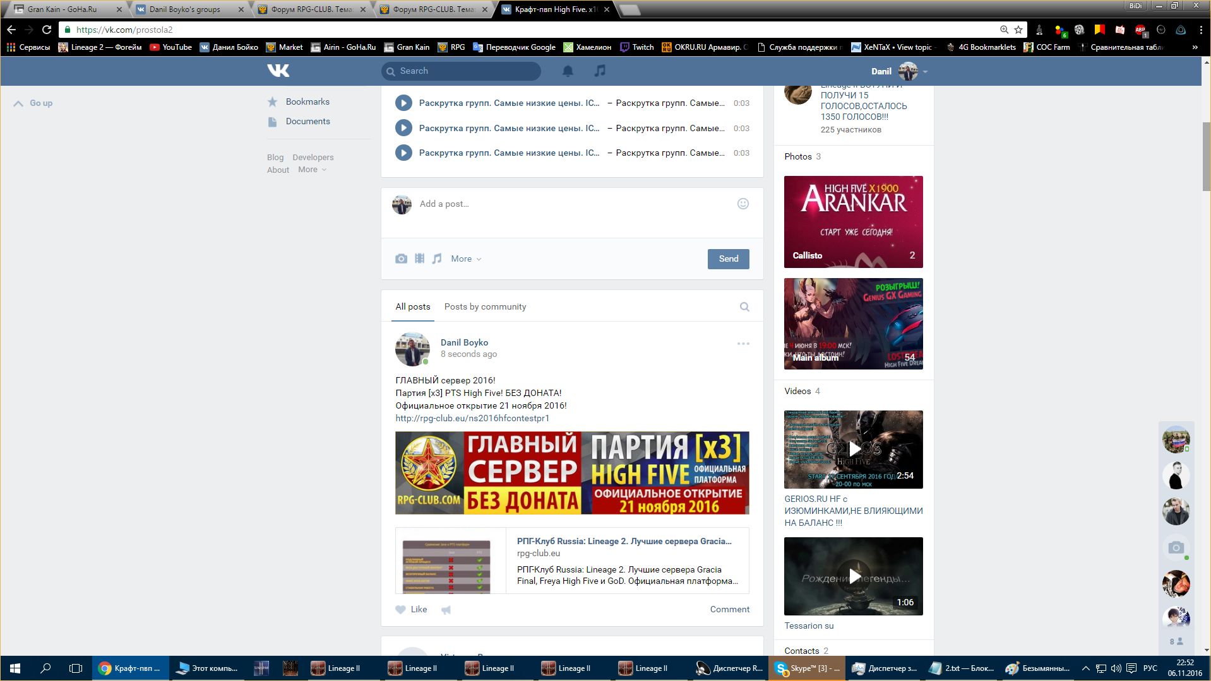This screenshot has height=681, width=1211.
Task: Click the VK logo in the header
Action: pyautogui.click(x=278, y=71)
